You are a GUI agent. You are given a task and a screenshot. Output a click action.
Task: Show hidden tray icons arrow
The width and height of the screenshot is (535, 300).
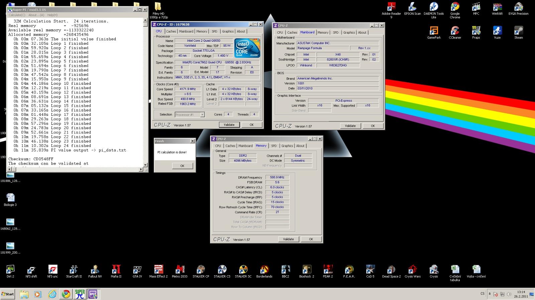tap(490, 294)
